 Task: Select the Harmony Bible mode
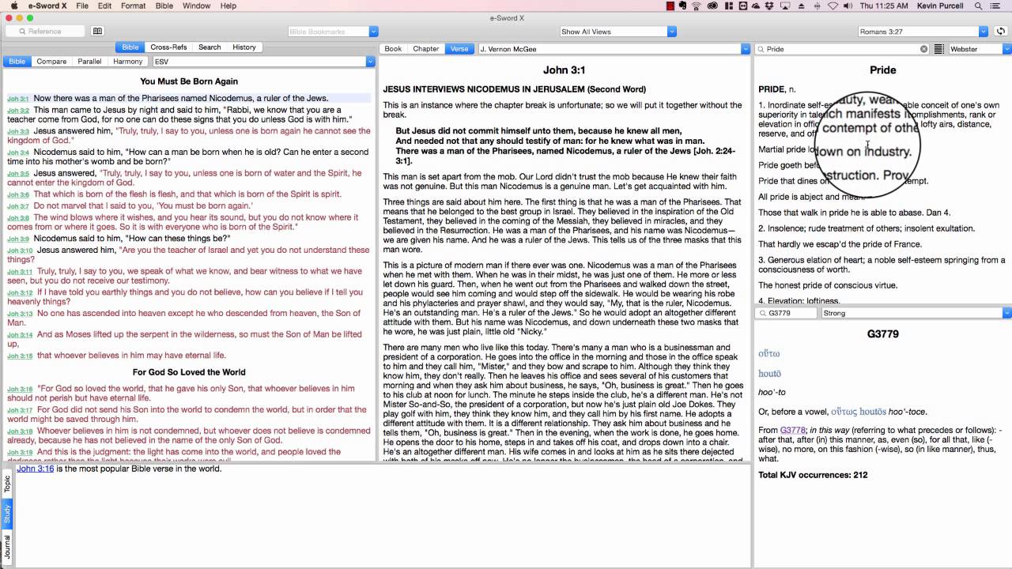pyautogui.click(x=127, y=61)
